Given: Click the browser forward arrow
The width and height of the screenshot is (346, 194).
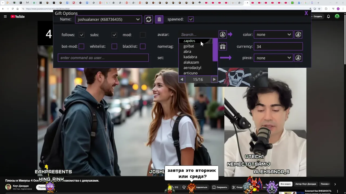Looking at the screenshot, I should (8, 9).
